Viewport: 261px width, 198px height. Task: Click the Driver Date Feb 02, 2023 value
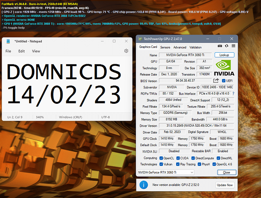pos(172,132)
